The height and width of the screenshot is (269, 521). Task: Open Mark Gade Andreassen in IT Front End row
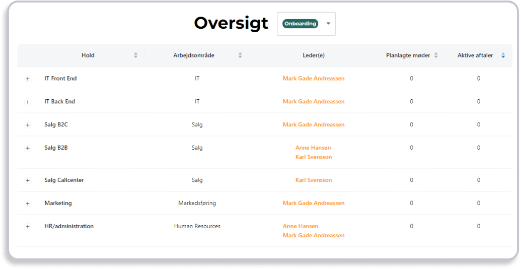[x=314, y=79]
